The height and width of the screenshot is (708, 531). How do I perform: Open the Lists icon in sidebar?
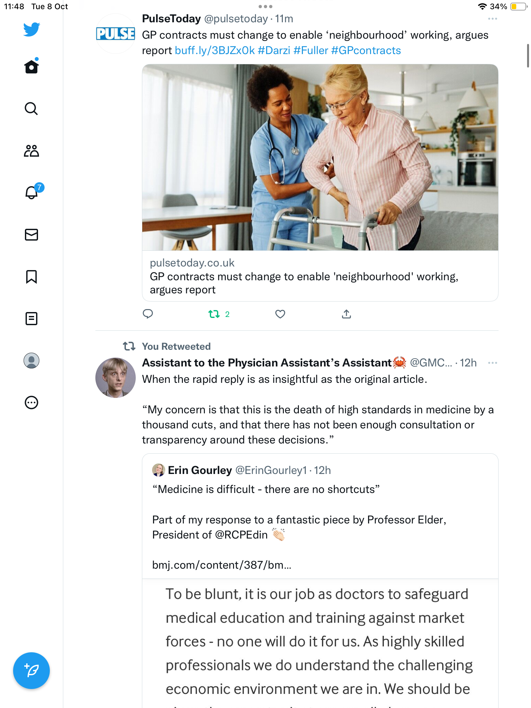(x=31, y=319)
